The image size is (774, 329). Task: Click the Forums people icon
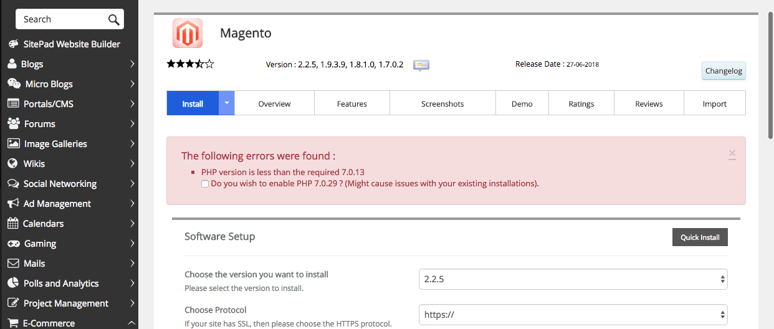(14, 123)
